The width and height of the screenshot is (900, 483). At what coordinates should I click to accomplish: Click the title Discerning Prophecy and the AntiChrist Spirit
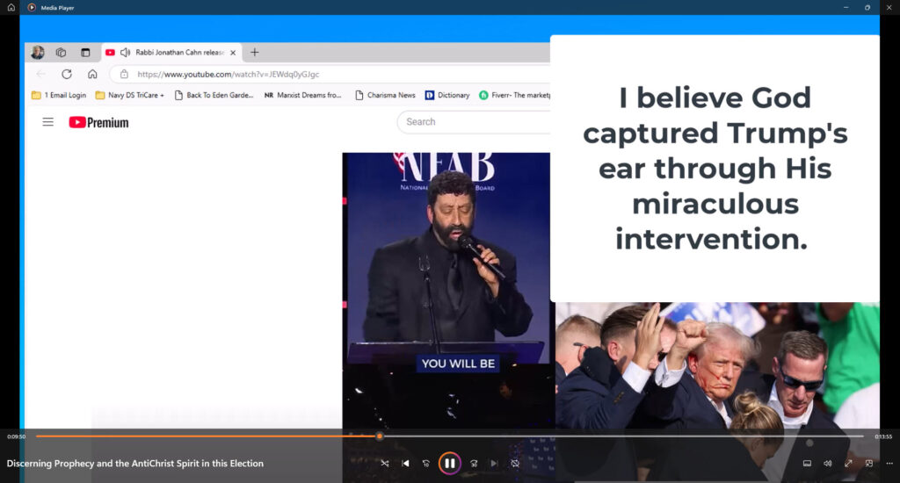134,464
